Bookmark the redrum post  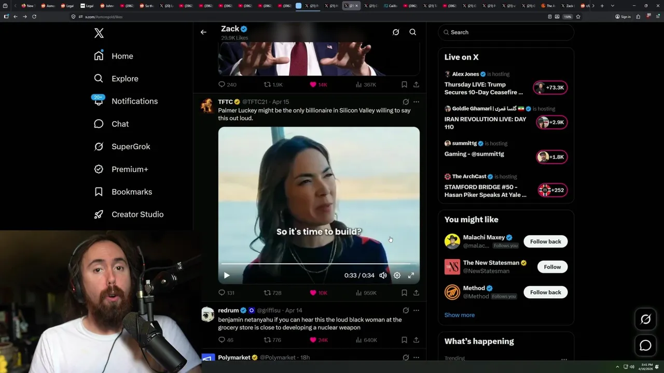pyautogui.click(x=404, y=340)
